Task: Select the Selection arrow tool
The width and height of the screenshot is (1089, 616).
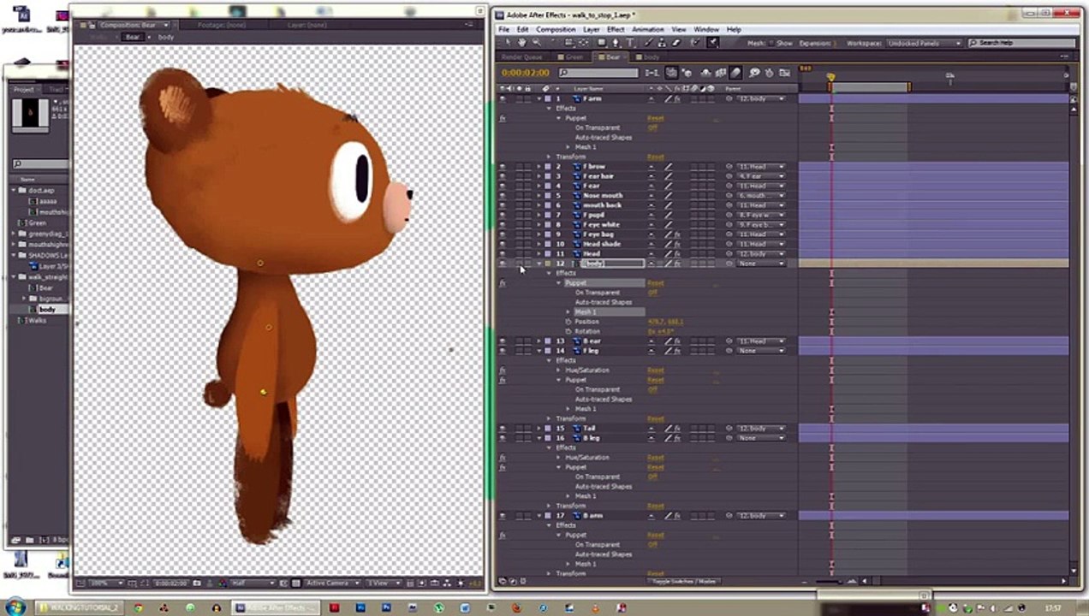Action: [508, 43]
